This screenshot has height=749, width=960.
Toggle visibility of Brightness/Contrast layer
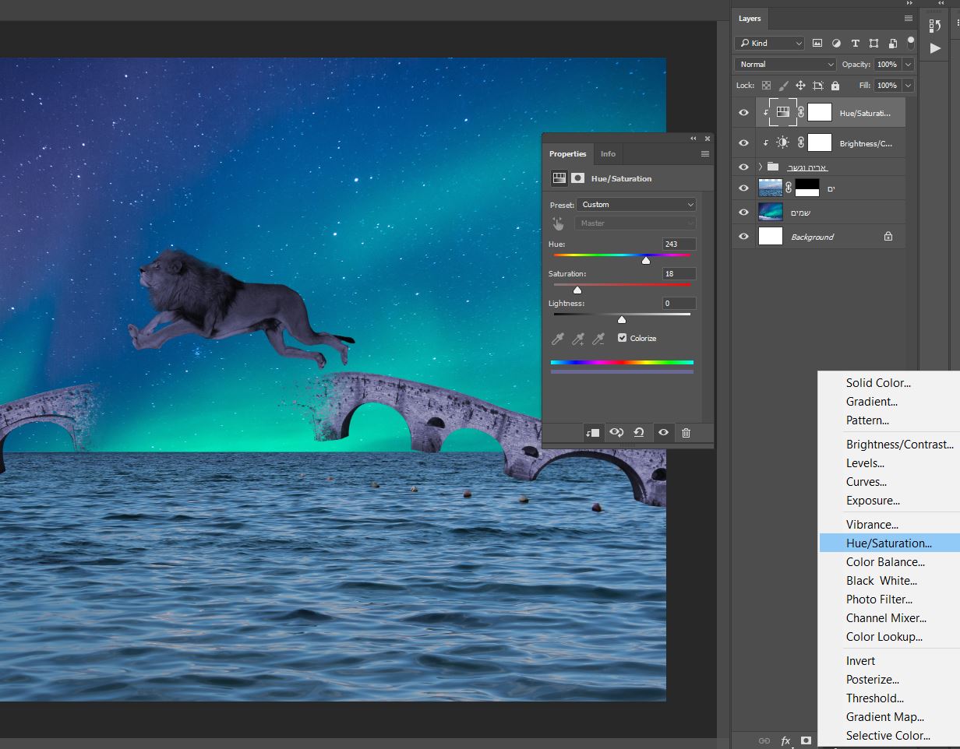pyautogui.click(x=743, y=143)
